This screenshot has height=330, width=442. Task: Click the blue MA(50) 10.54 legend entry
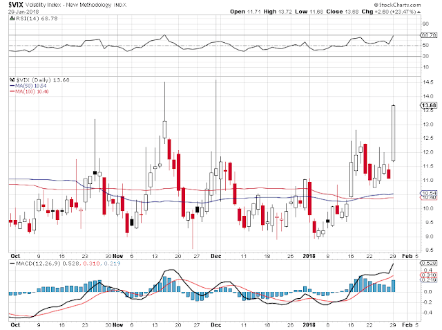[x=28, y=86]
